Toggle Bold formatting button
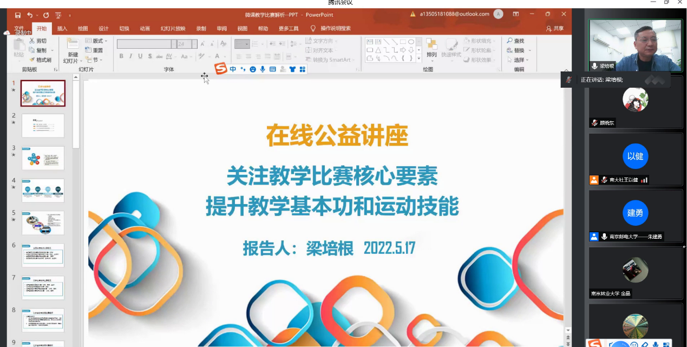The image size is (687, 347). click(x=121, y=56)
